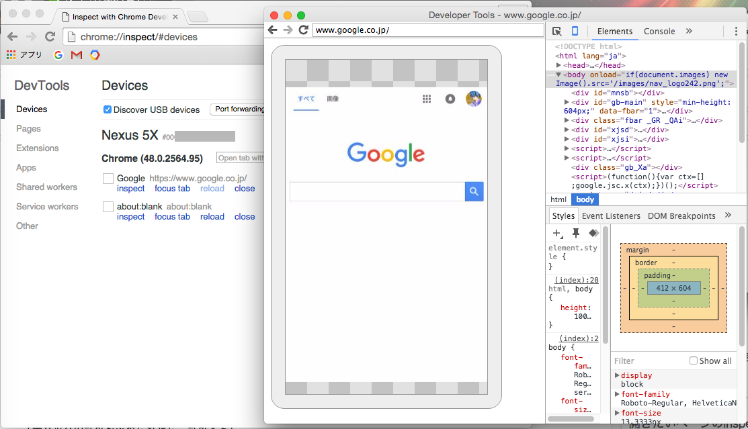
Task: Click the html breadcrumb
Action: click(x=558, y=199)
